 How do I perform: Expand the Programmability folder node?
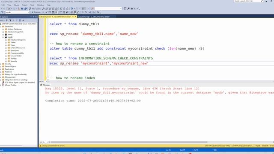pyautogui.click(x=6, y=53)
